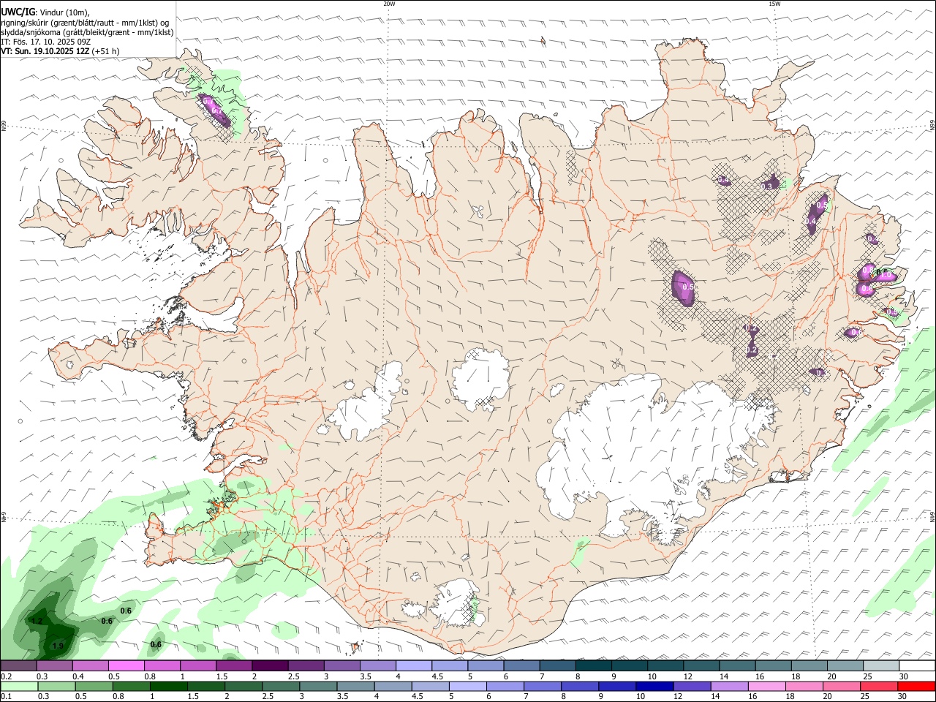Click the bottom-row legend label '3.5'
Screen dimensions: 936x702
(342, 697)
